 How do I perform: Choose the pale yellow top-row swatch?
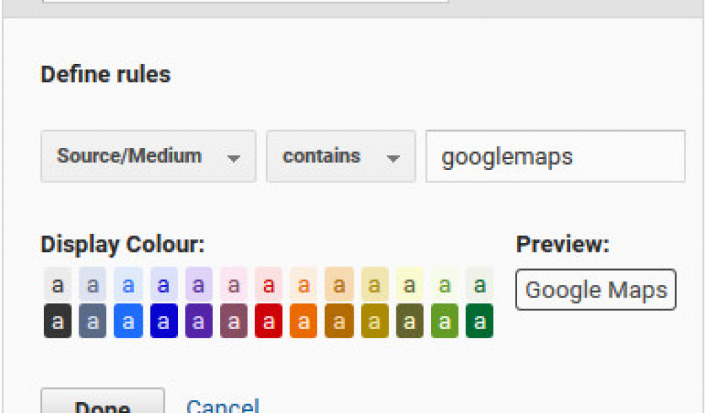410,284
